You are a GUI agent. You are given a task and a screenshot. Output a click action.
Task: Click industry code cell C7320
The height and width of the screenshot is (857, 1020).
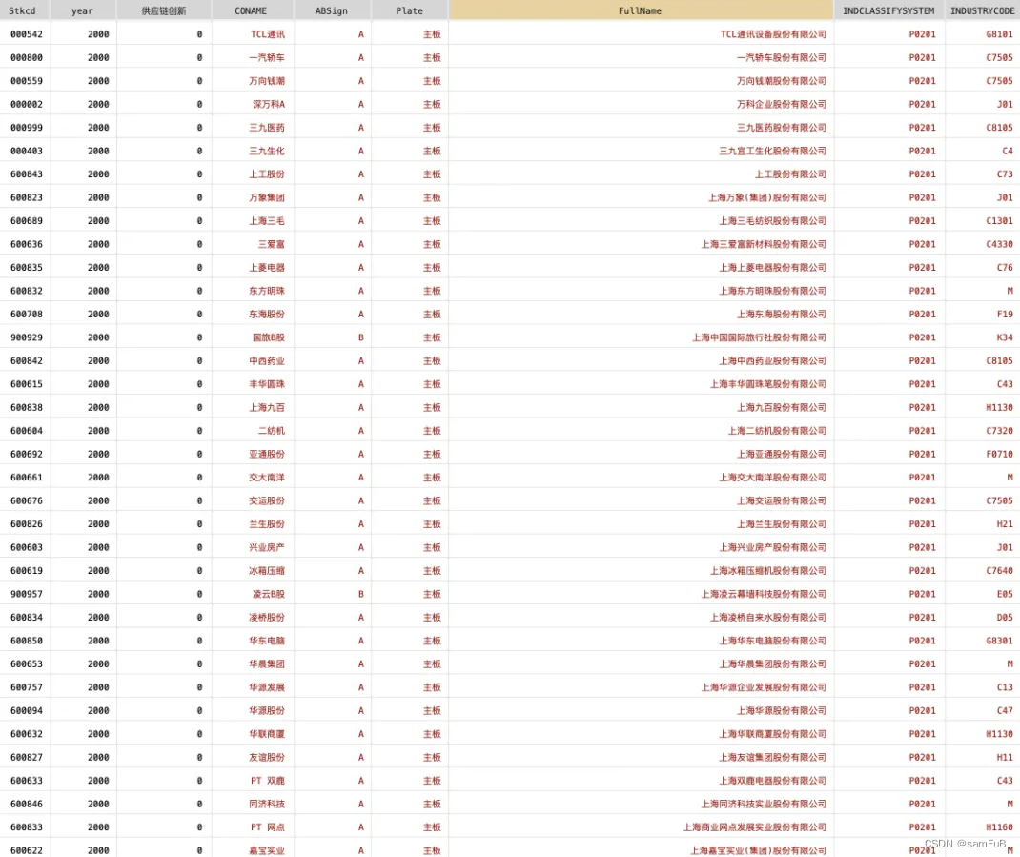999,431
